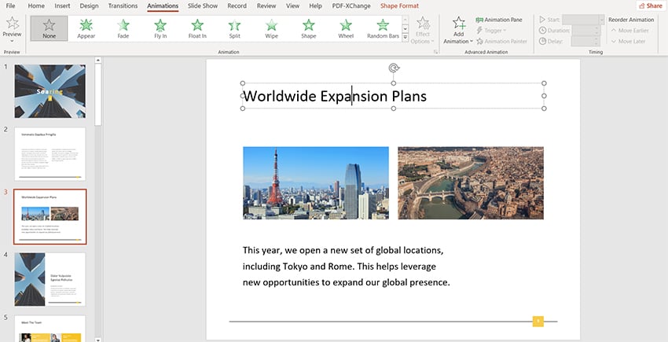668x342 pixels.
Task: Click the Share button
Action: (x=648, y=6)
